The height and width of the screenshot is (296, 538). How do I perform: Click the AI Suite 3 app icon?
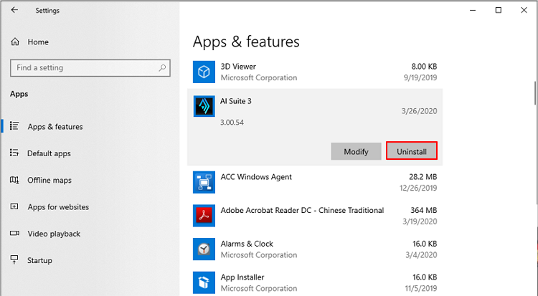coord(204,106)
